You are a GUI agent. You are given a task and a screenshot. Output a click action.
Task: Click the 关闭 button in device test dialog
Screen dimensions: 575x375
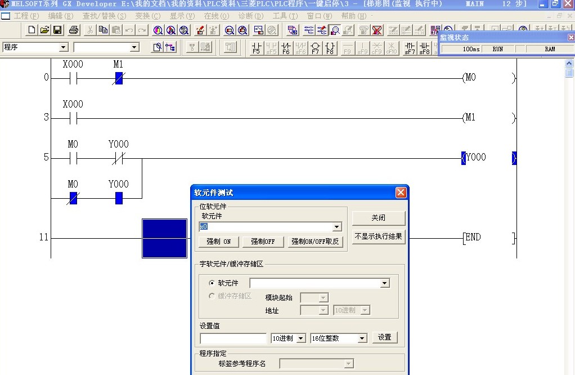(379, 217)
